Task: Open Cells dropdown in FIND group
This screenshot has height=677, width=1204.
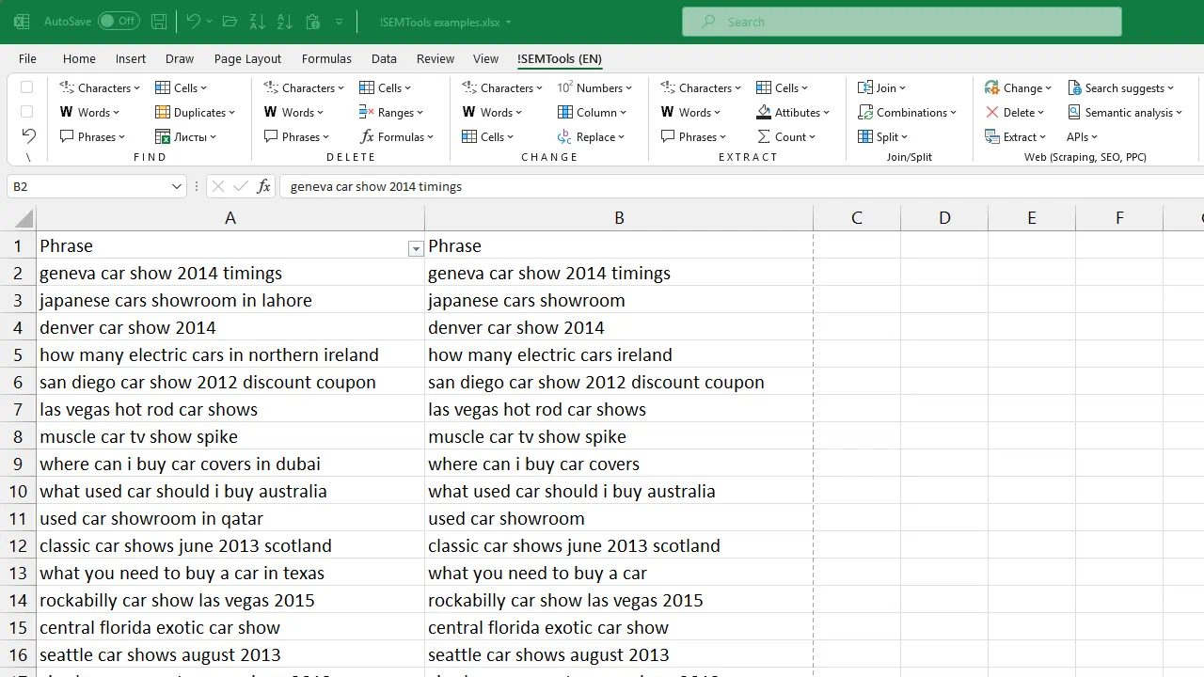Action: 183,87
